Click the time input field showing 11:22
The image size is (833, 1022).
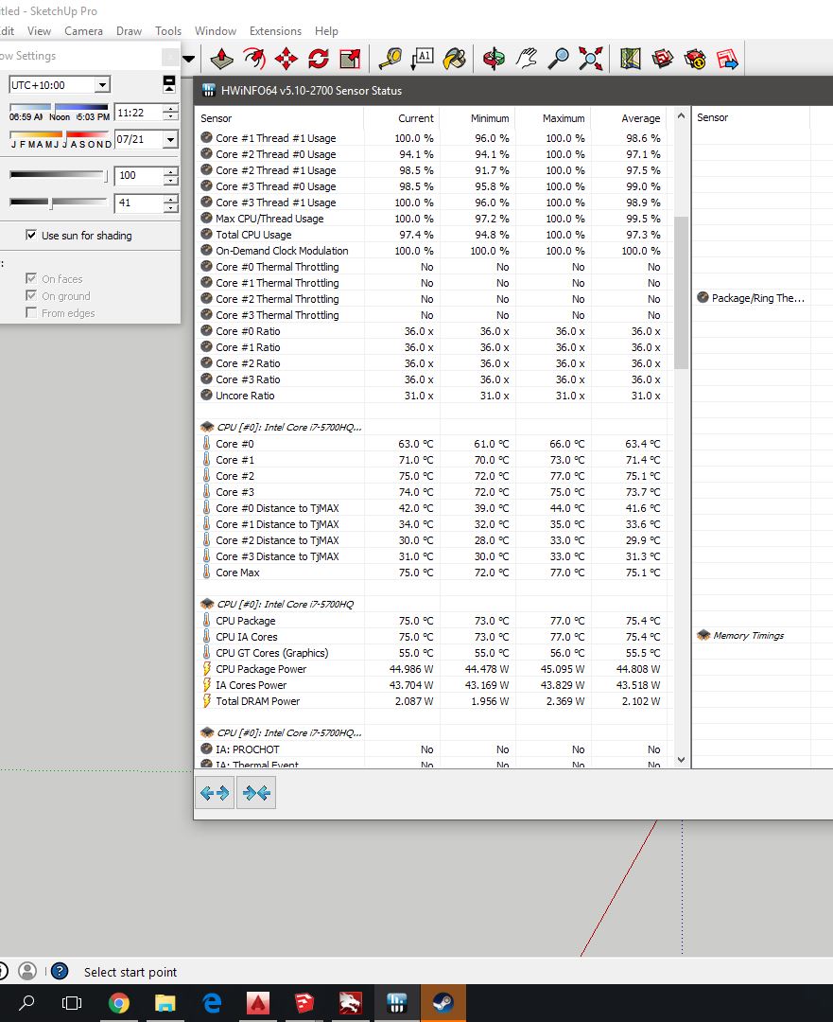point(138,112)
